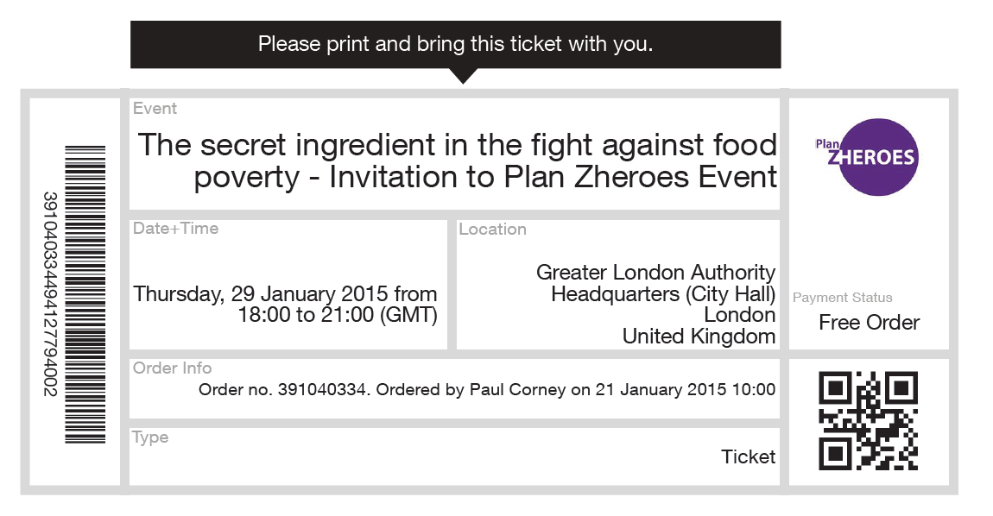This screenshot has height=516, width=993.
Task: Click the Type field label
Action: (151, 437)
